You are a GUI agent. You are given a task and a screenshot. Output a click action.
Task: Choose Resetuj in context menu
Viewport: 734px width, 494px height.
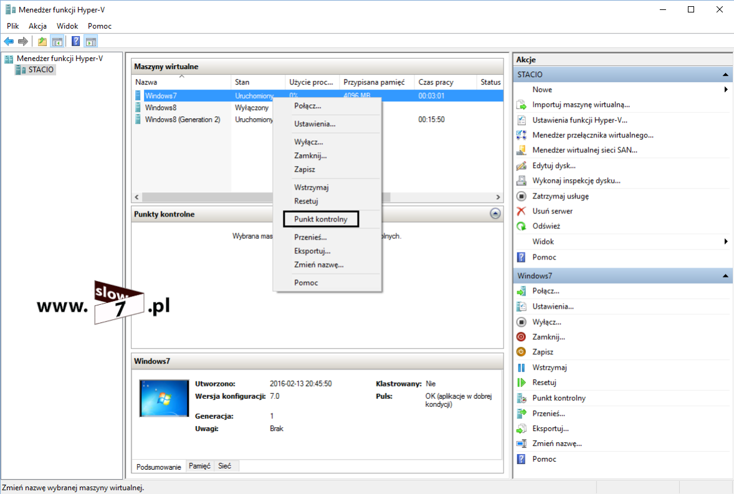tap(327, 201)
